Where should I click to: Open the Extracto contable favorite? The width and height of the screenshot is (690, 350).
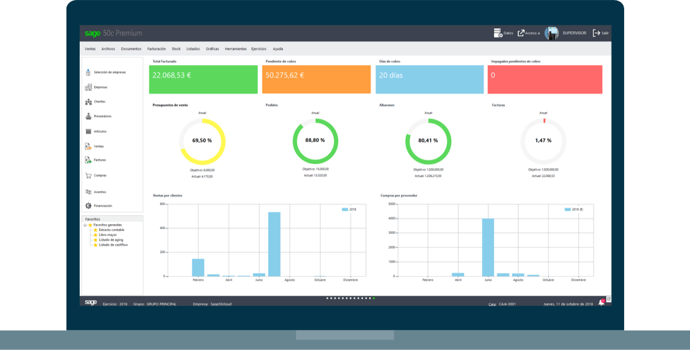tap(111, 230)
